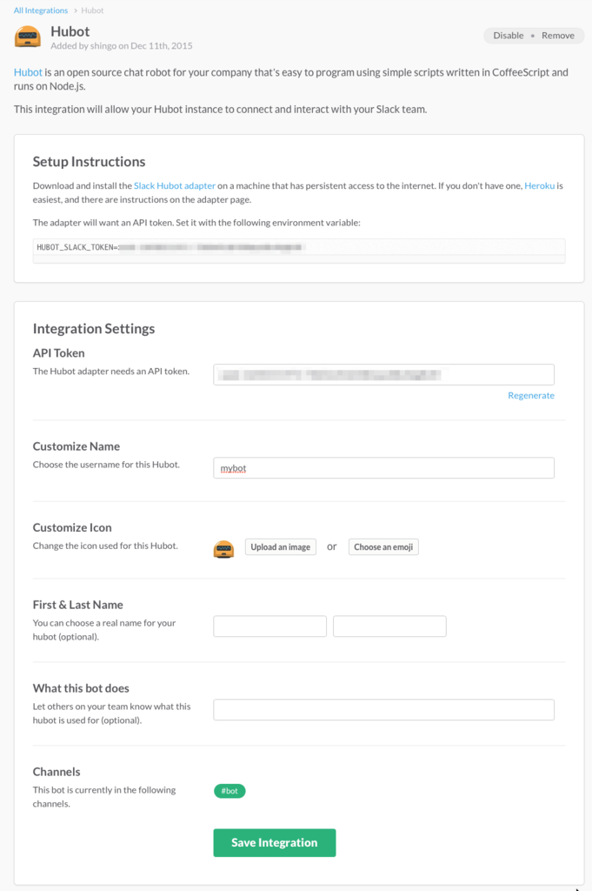This screenshot has height=891, width=592.
Task: Click the Save Integration button
Action: pos(274,842)
